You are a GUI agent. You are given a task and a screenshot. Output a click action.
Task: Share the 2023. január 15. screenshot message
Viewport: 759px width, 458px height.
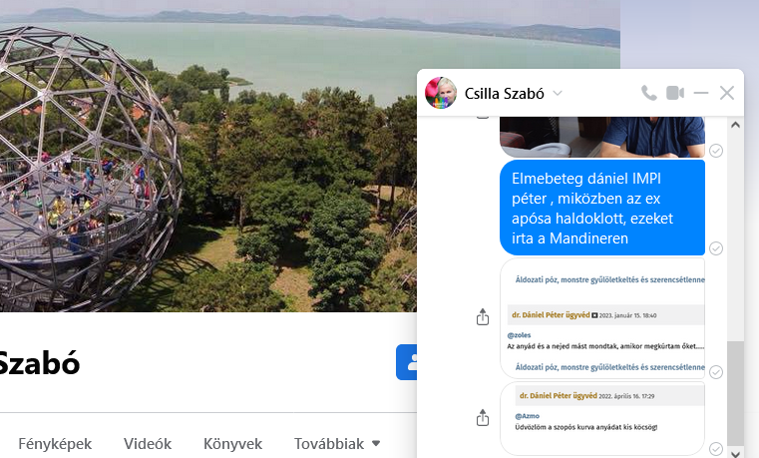click(482, 316)
